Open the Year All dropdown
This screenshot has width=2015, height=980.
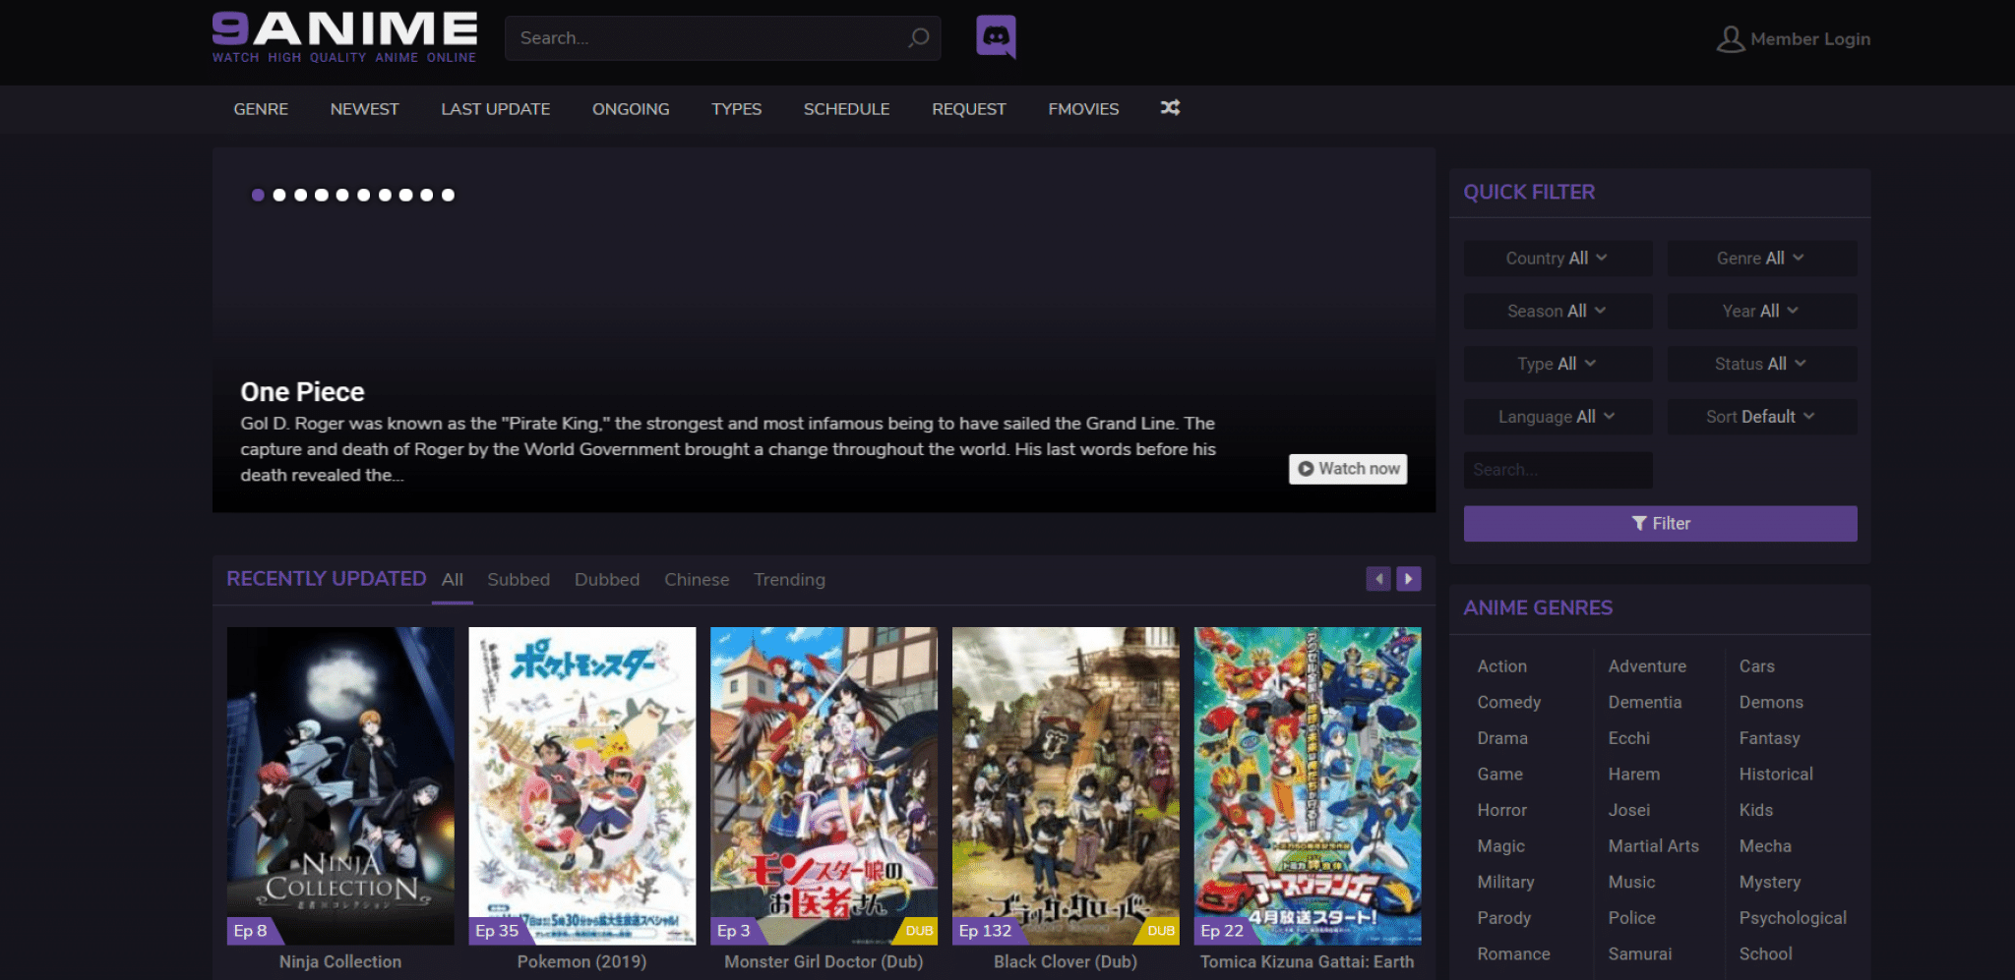tap(1761, 311)
